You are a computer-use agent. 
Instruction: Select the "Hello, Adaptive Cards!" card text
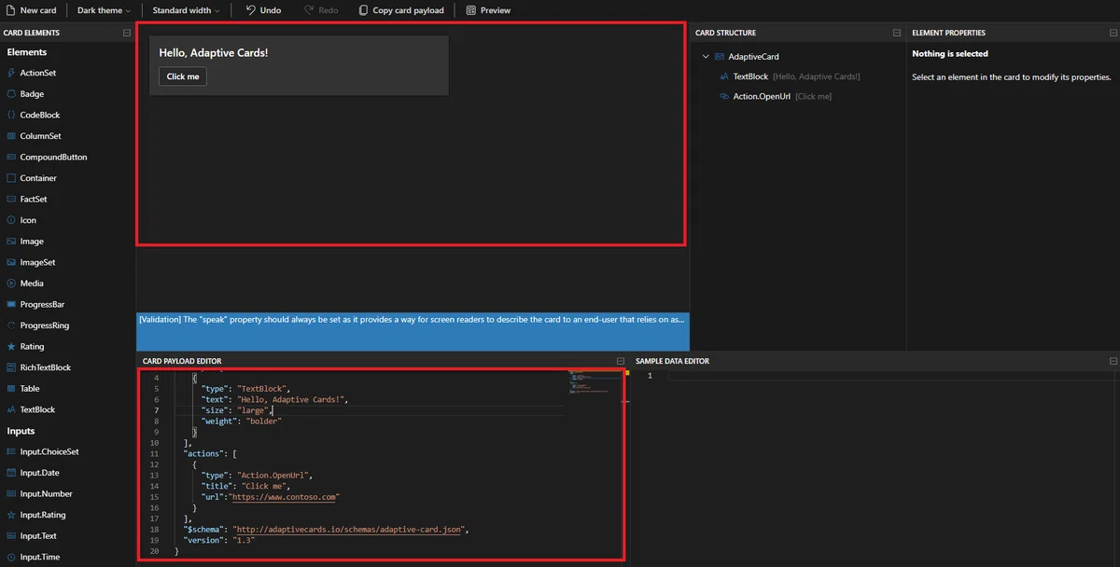tap(214, 52)
